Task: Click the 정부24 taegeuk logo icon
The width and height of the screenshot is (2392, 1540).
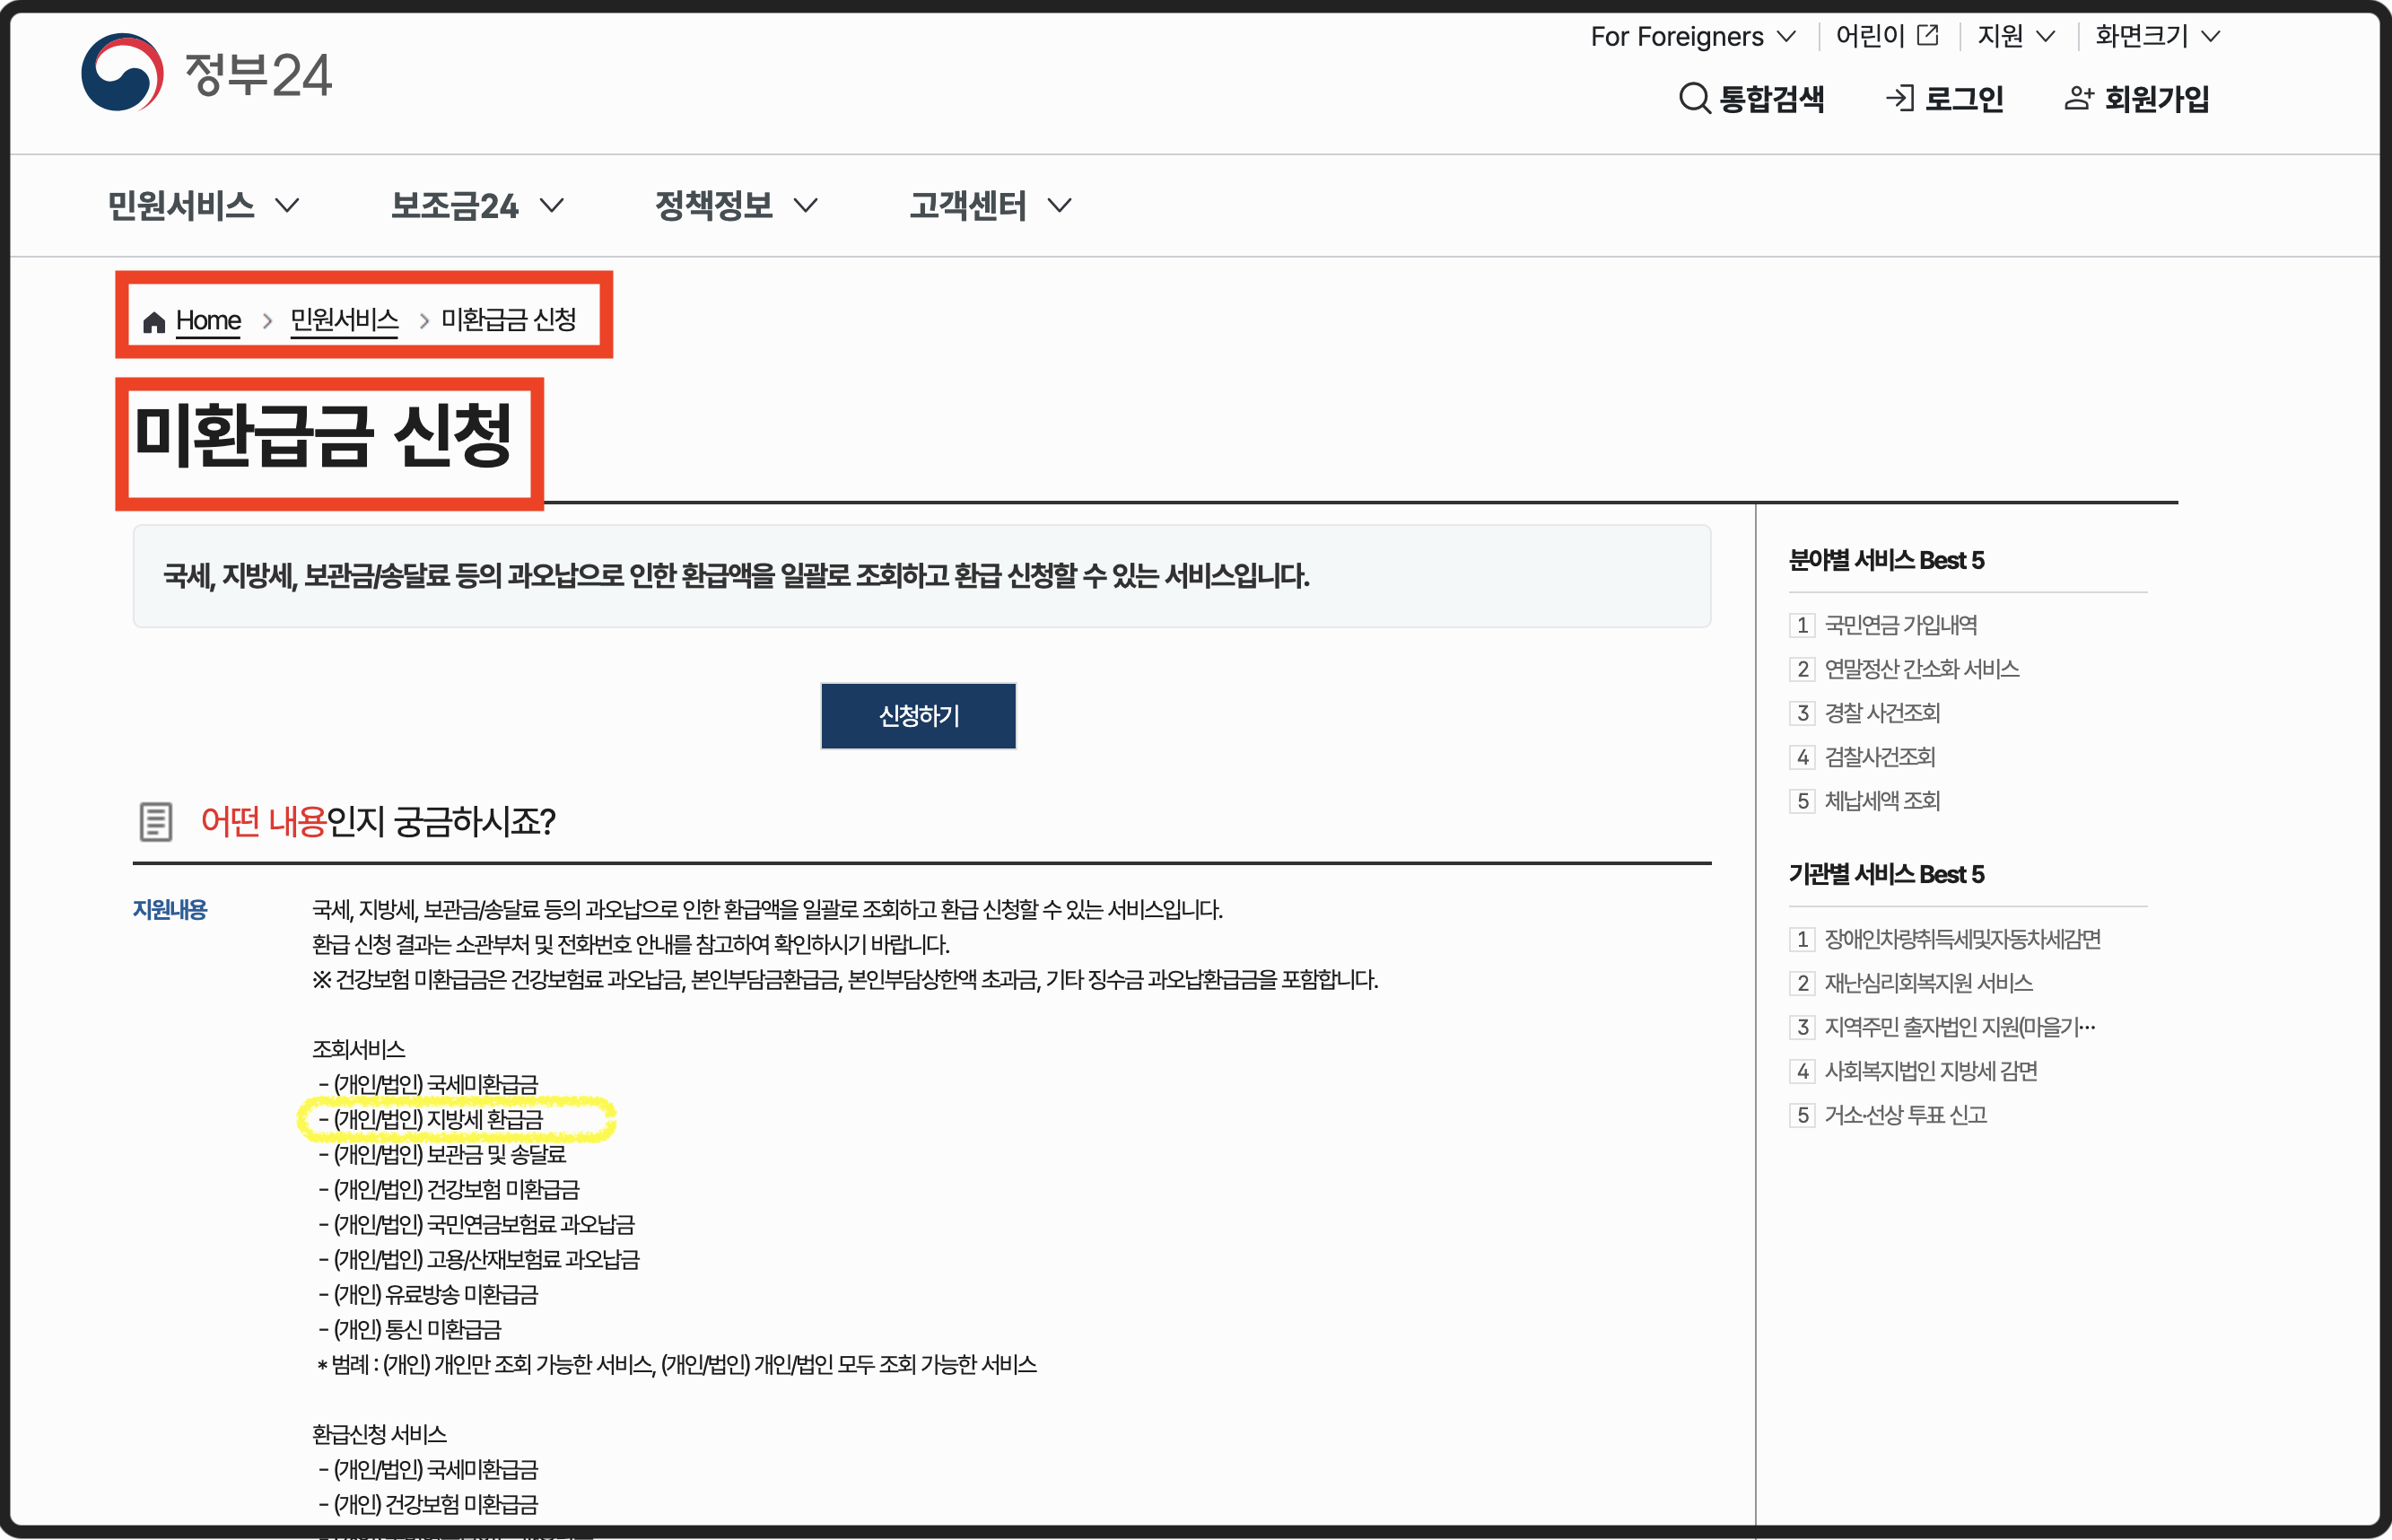Action: [x=122, y=73]
